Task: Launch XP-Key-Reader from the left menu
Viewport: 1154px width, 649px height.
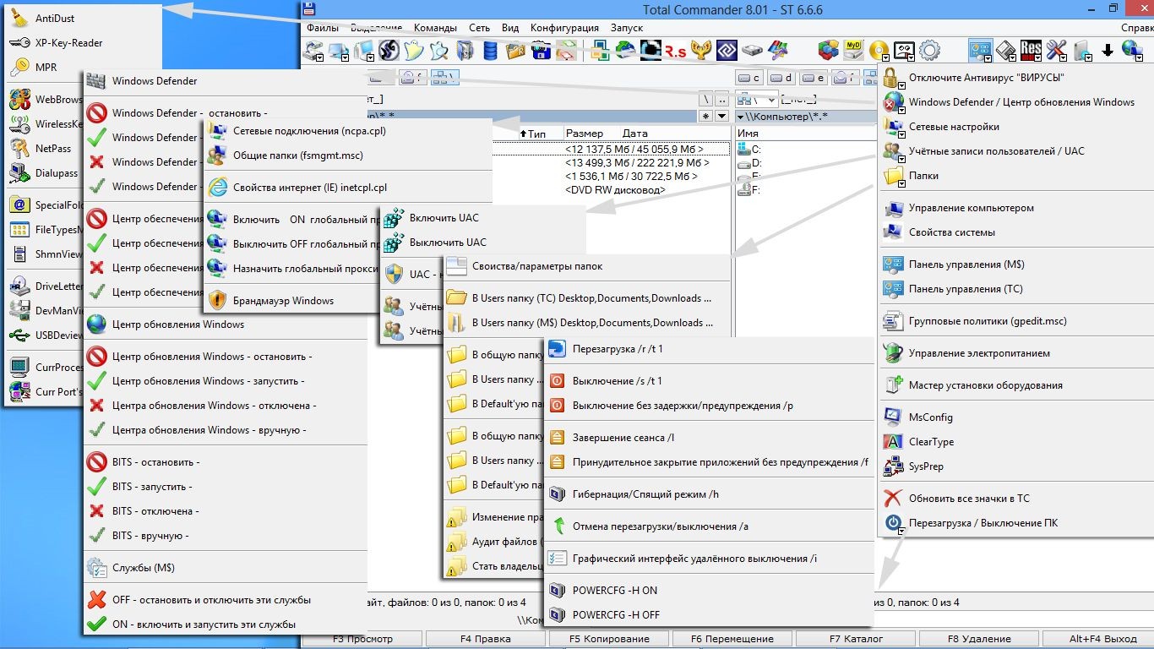Action: (83, 42)
